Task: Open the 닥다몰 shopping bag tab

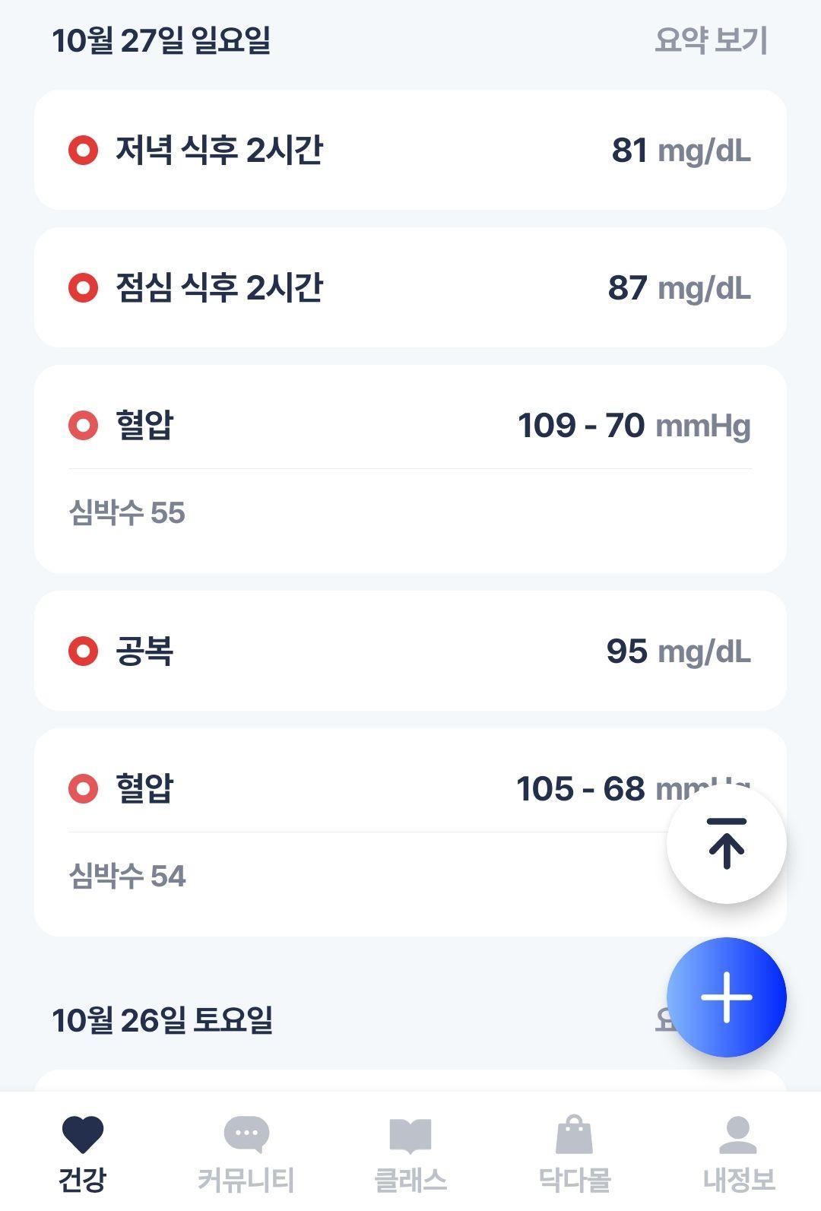Action: (575, 1153)
